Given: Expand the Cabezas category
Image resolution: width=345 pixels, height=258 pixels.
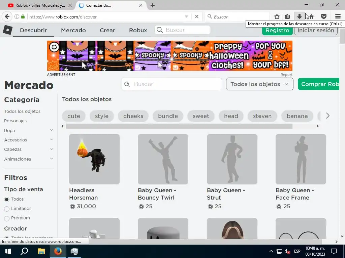Looking at the screenshot, I should point(52,149).
